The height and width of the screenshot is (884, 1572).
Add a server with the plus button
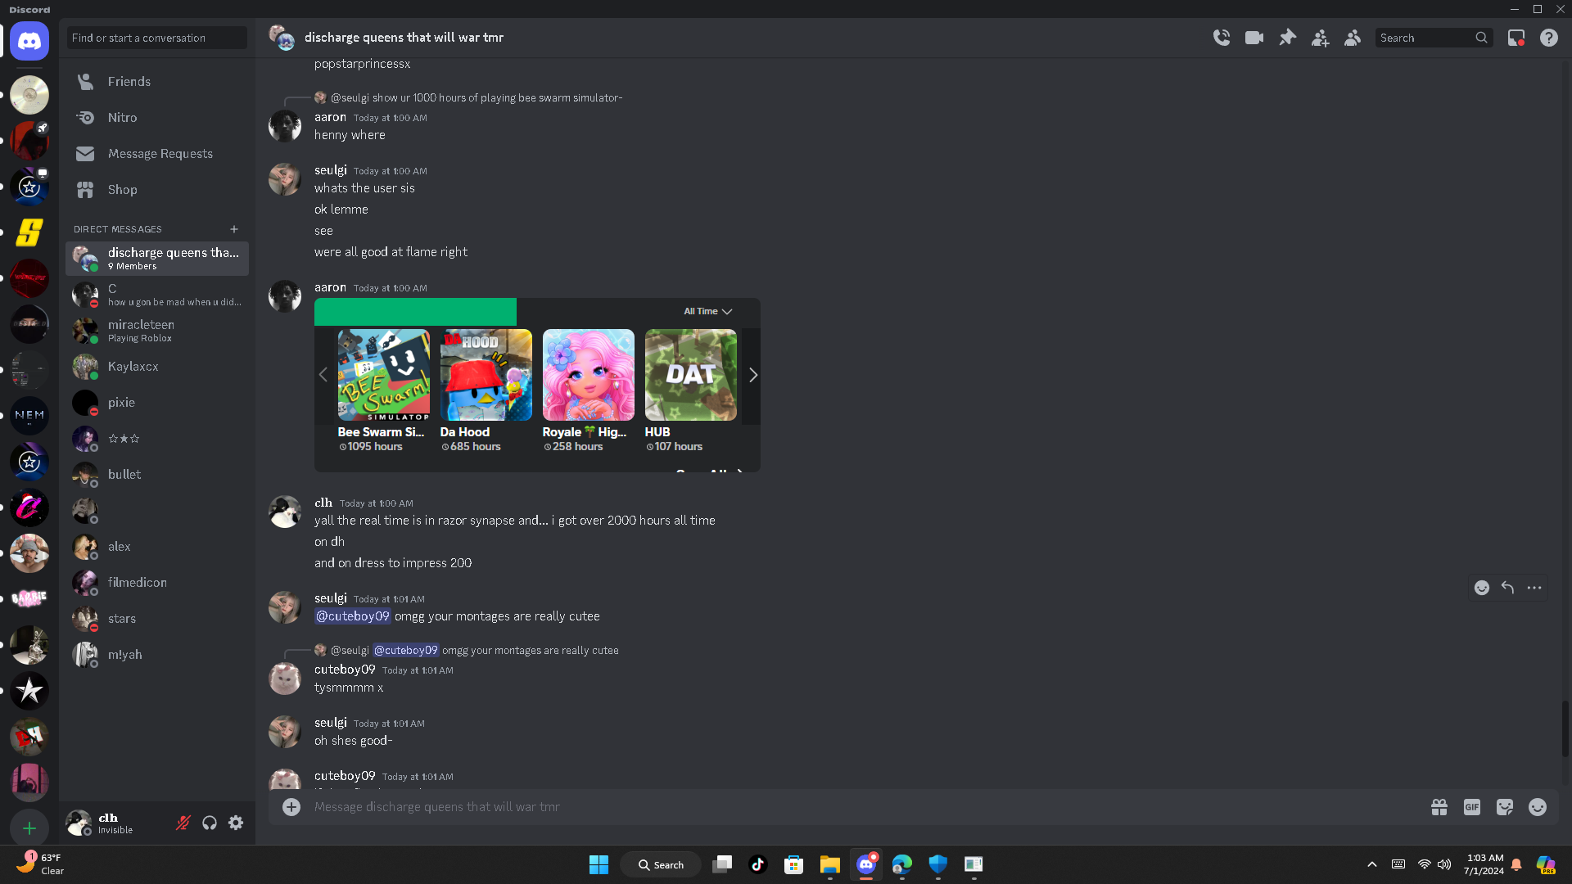(x=29, y=828)
